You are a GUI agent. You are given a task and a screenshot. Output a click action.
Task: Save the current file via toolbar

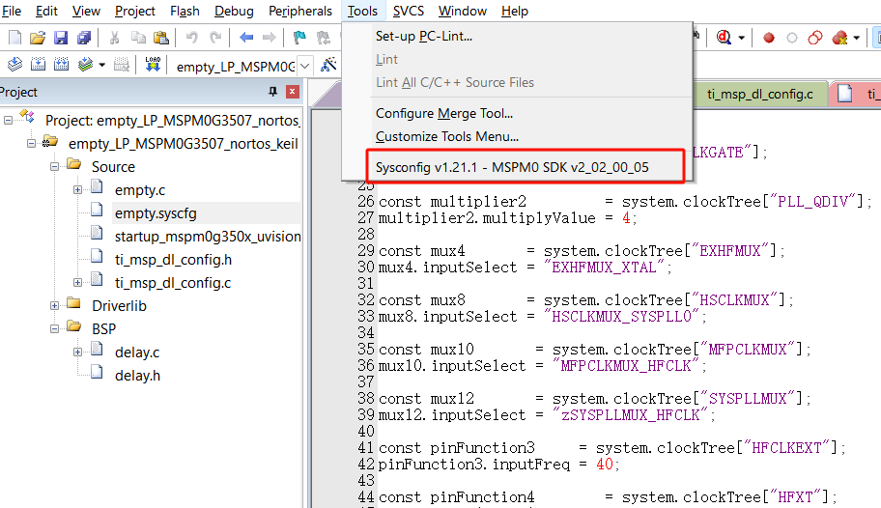click(x=61, y=38)
